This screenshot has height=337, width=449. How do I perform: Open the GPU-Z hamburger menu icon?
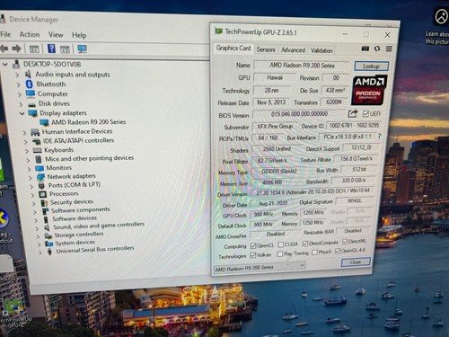click(389, 49)
